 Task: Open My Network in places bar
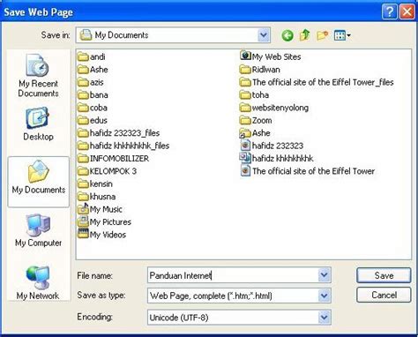coord(38,283)
